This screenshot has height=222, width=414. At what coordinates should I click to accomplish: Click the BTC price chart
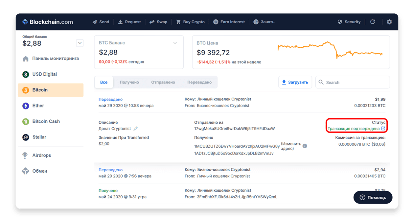330,50
